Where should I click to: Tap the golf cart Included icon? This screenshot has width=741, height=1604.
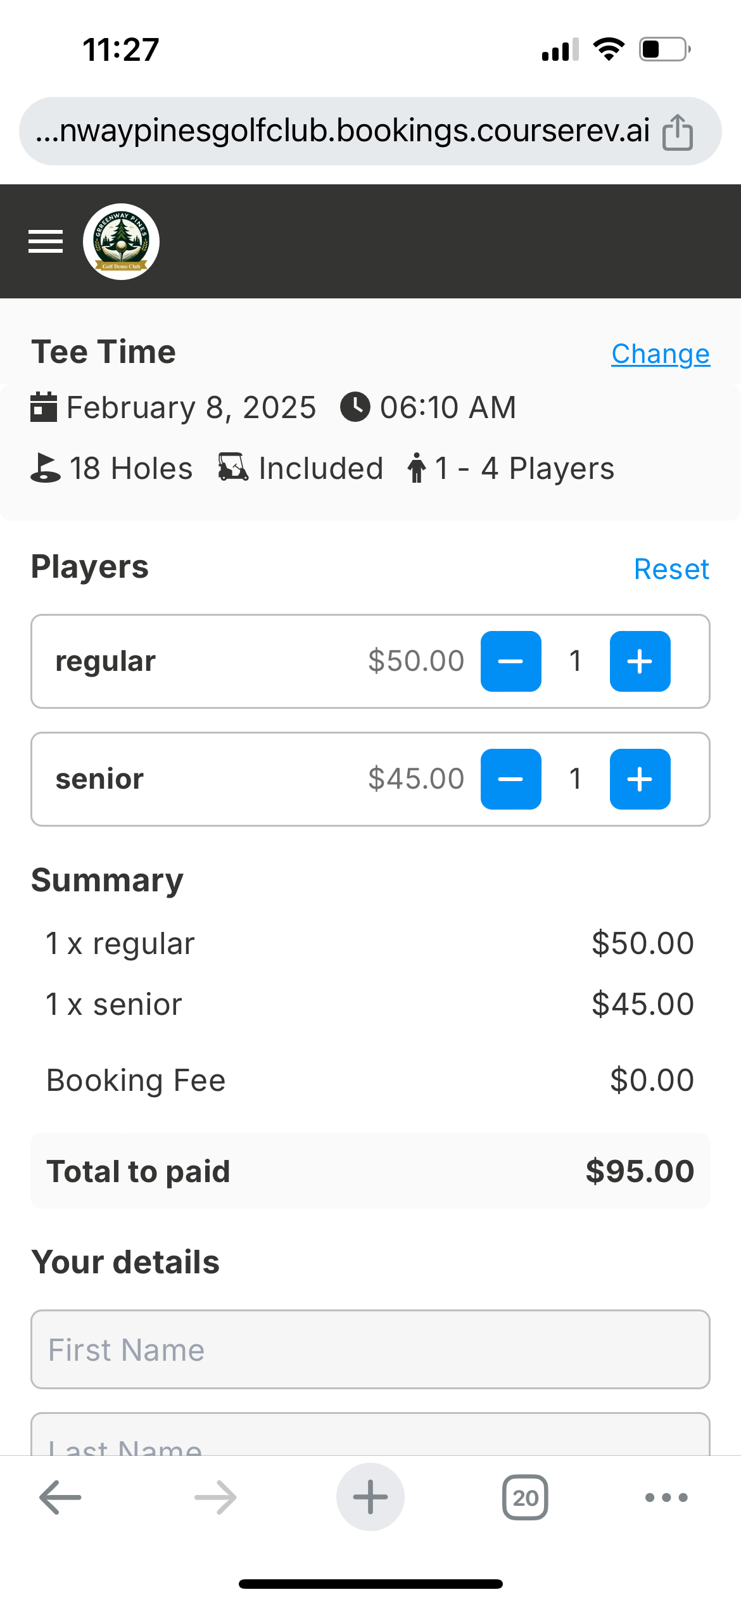(233, 468)
